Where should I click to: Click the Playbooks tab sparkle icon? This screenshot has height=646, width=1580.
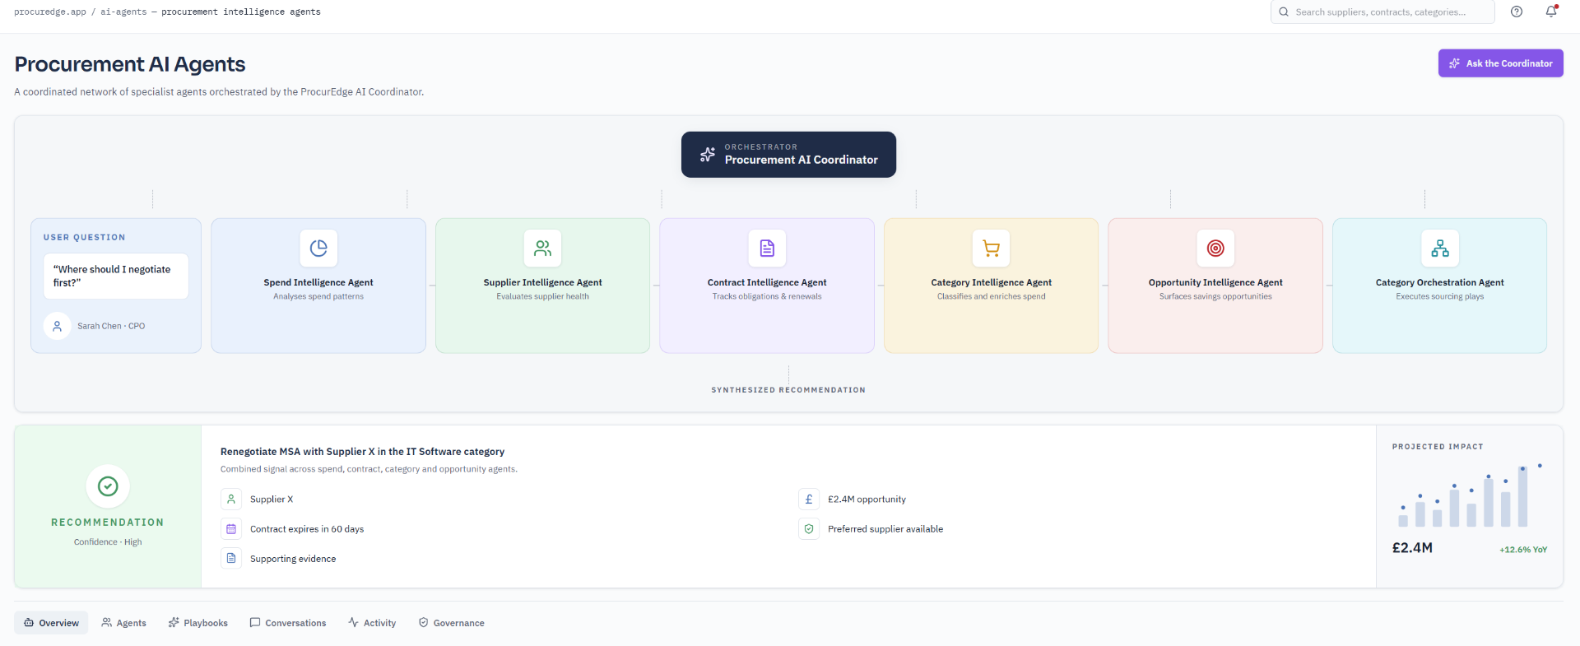[x=174, y=622]
